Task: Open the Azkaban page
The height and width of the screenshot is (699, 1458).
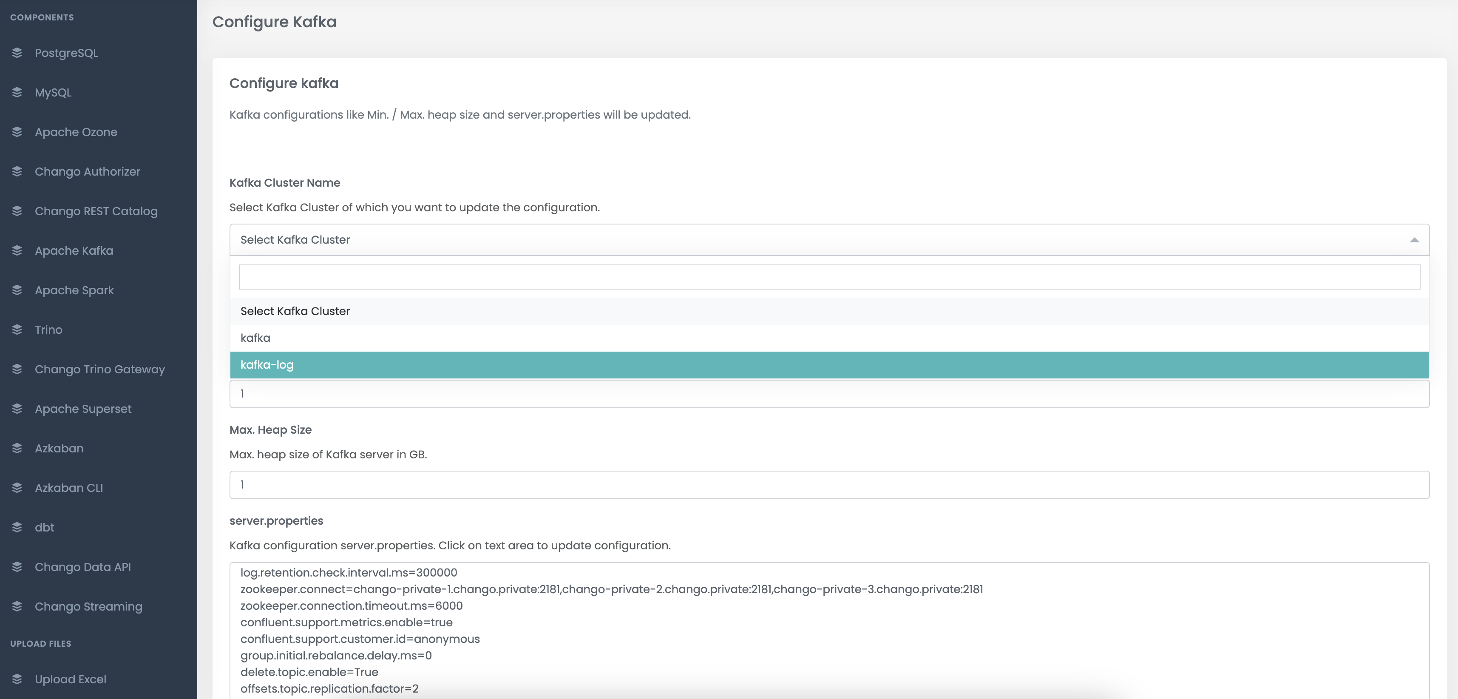Action: (59, 448)
